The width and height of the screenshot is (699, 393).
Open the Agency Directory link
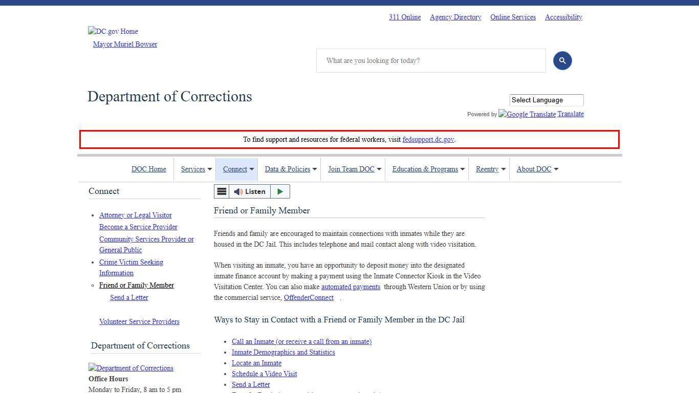pyautogui.click(x=455, y=17)
